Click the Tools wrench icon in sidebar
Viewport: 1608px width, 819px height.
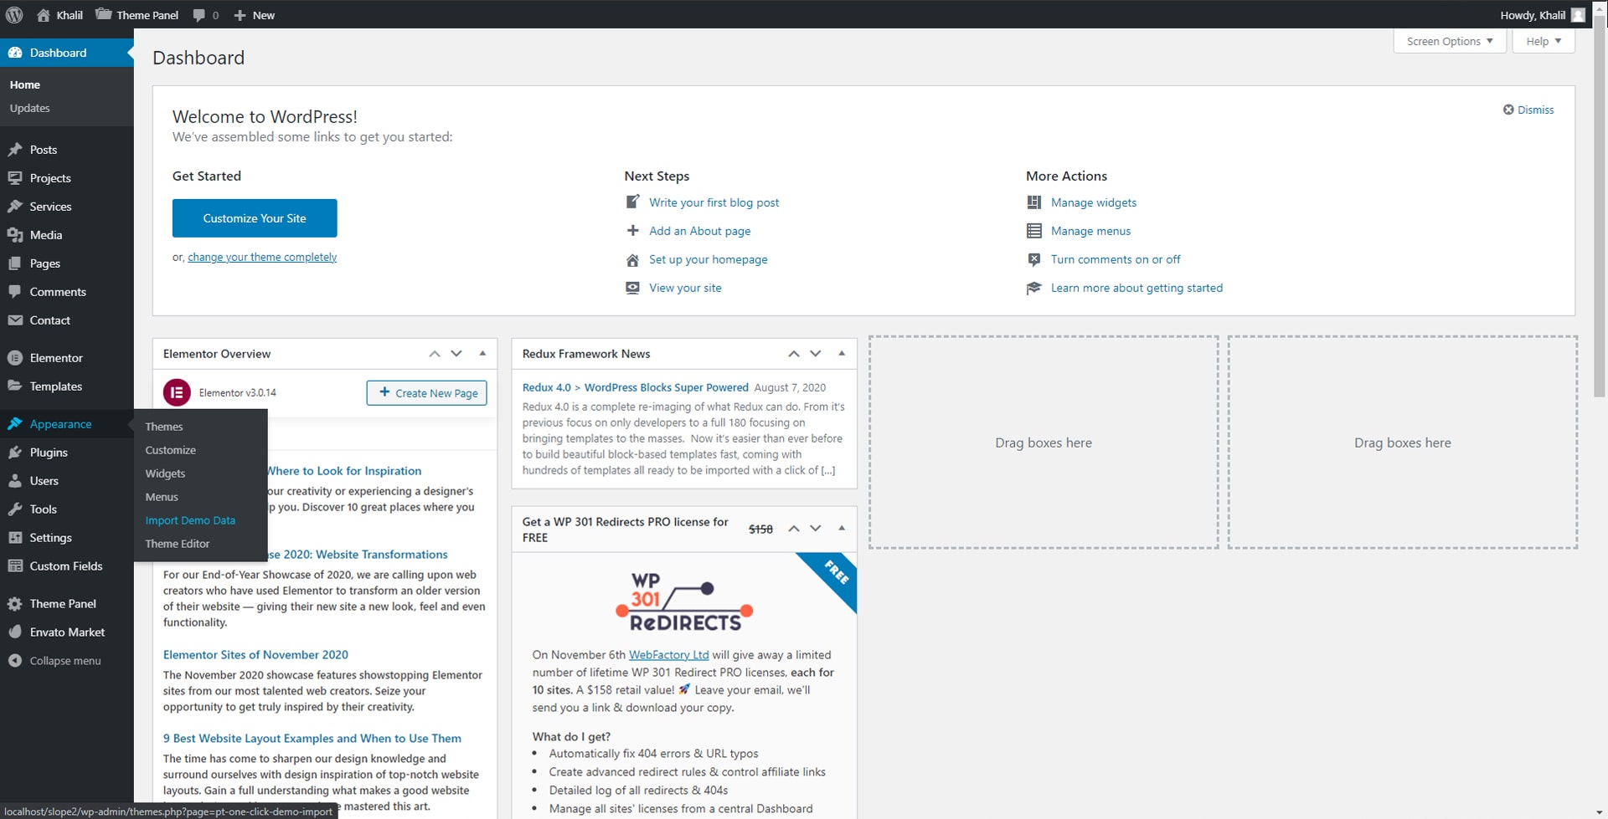[15, 509]
